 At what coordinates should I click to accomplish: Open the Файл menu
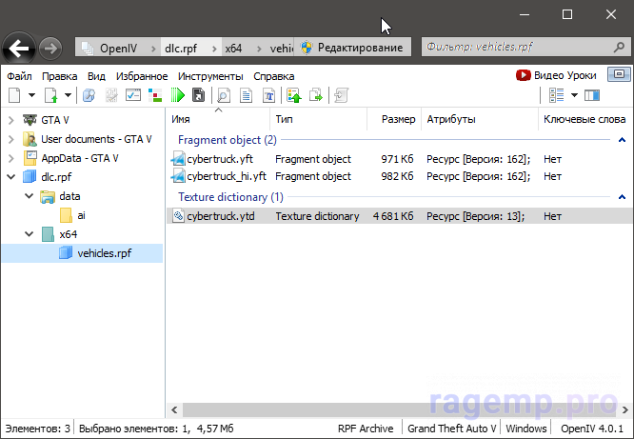tap(19, 76)
